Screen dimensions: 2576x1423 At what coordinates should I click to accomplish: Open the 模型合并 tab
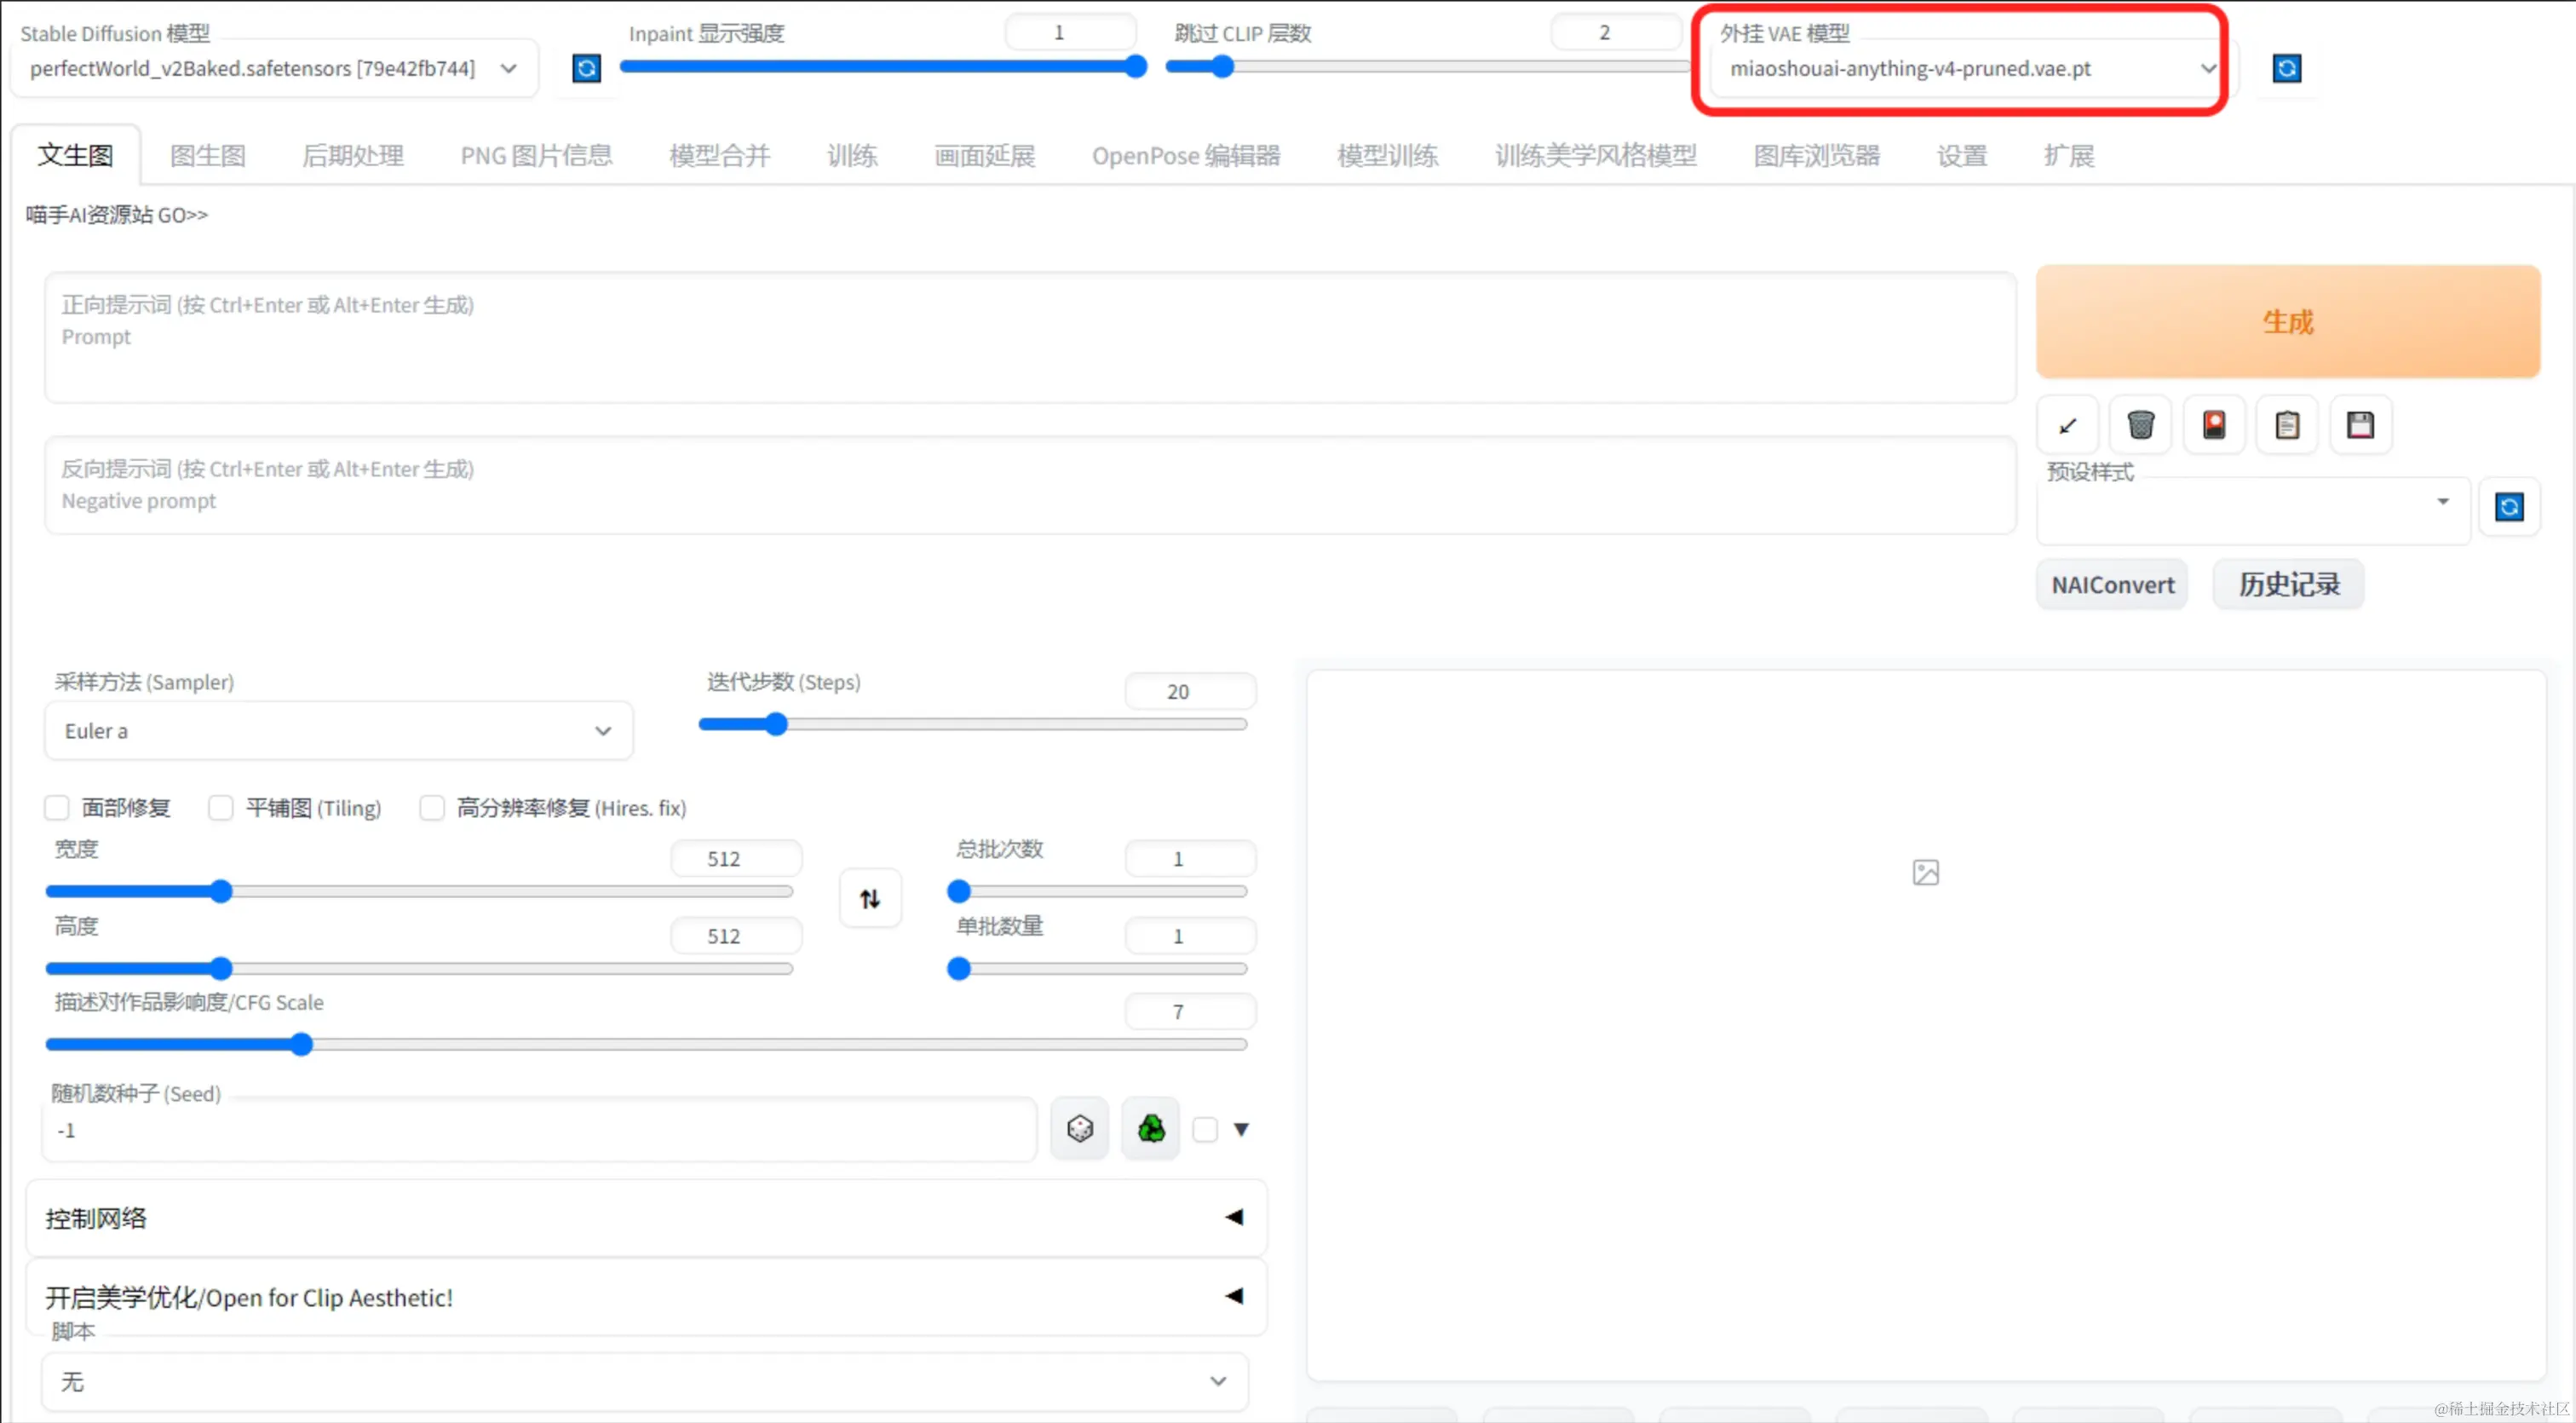(720, 156)
